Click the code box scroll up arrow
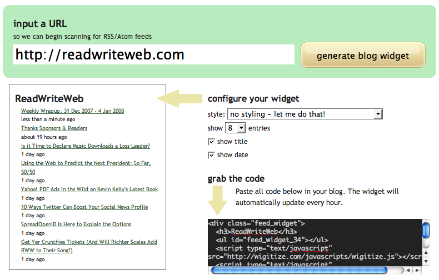 pyautogui.click(x=426, y=252)
